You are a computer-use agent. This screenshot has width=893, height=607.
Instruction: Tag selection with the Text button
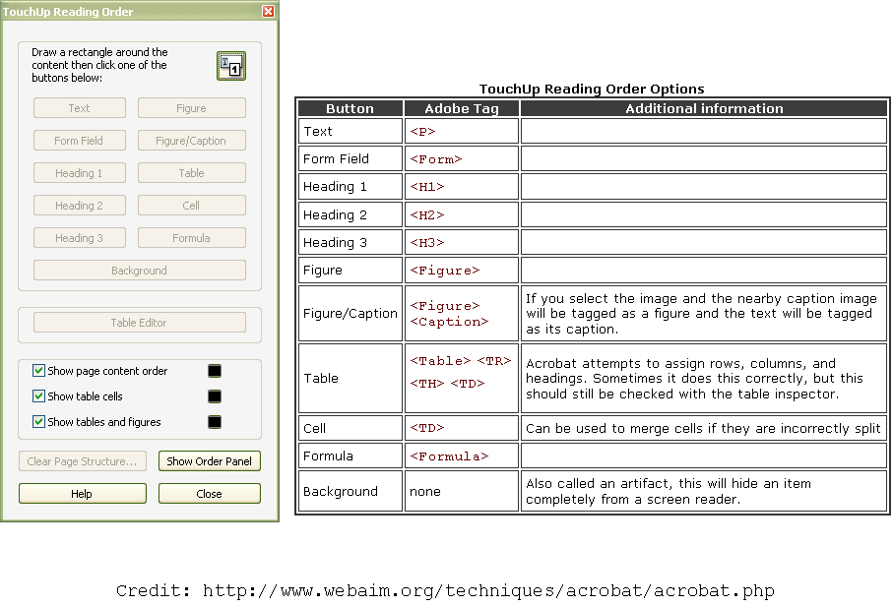point(79,108)
